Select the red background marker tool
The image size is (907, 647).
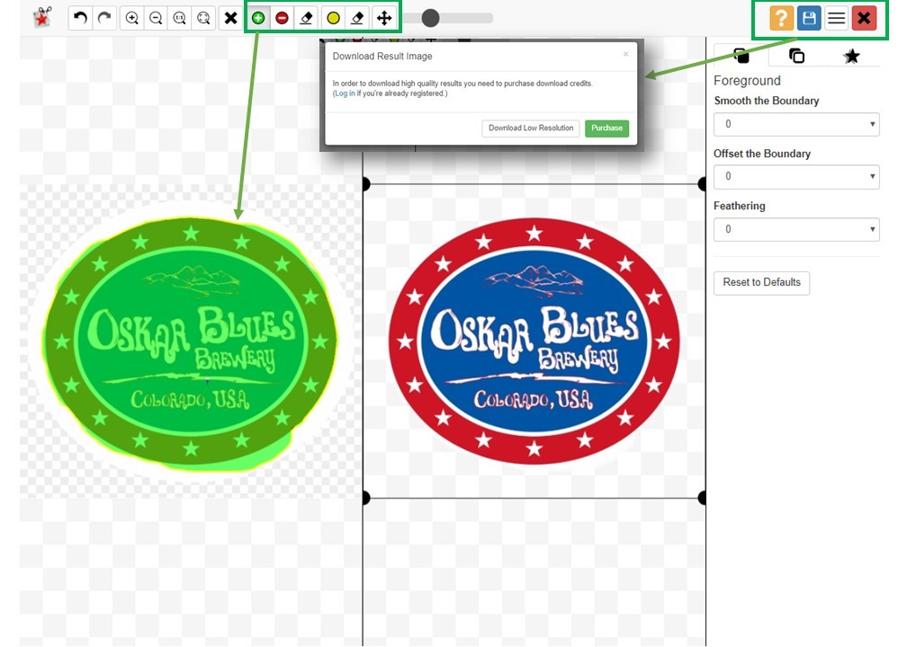point(282,18)
